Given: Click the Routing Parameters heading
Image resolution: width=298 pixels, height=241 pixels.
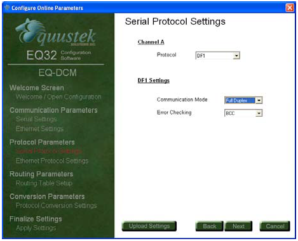Looking at the screenshot, I should click(x=41, y=174).
